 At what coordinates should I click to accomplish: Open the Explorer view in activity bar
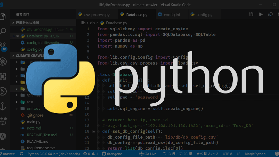[x=3, y=17]
